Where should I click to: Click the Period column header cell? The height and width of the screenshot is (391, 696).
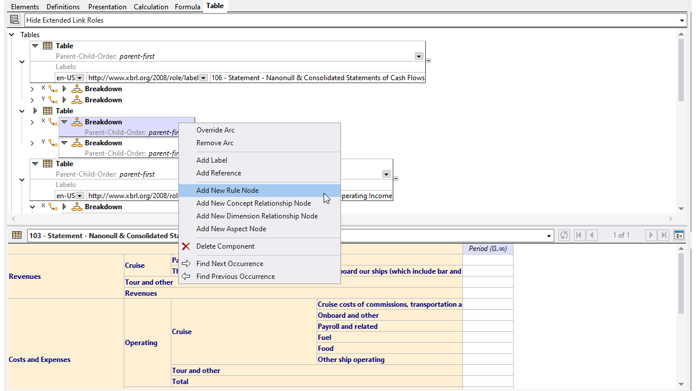[487, 248]
